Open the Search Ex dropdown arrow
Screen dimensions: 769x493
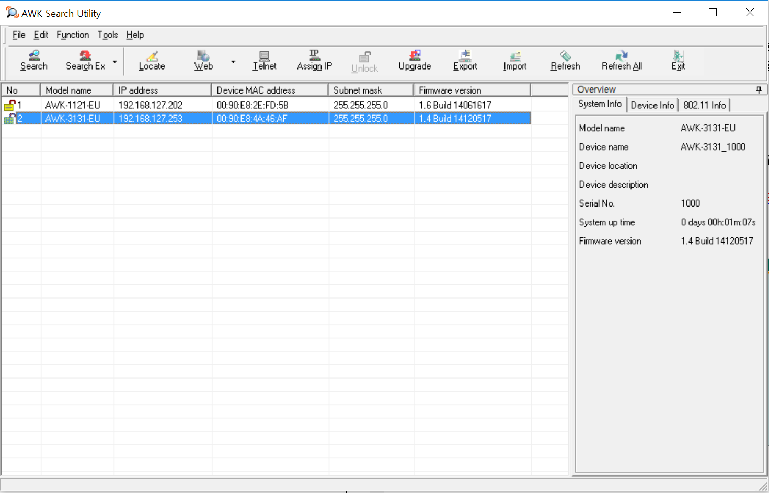[115, 62]
